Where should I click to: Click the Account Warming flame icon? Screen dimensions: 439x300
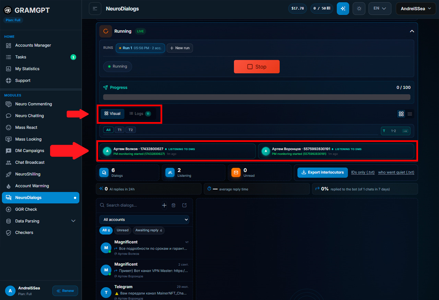point(9,186)
